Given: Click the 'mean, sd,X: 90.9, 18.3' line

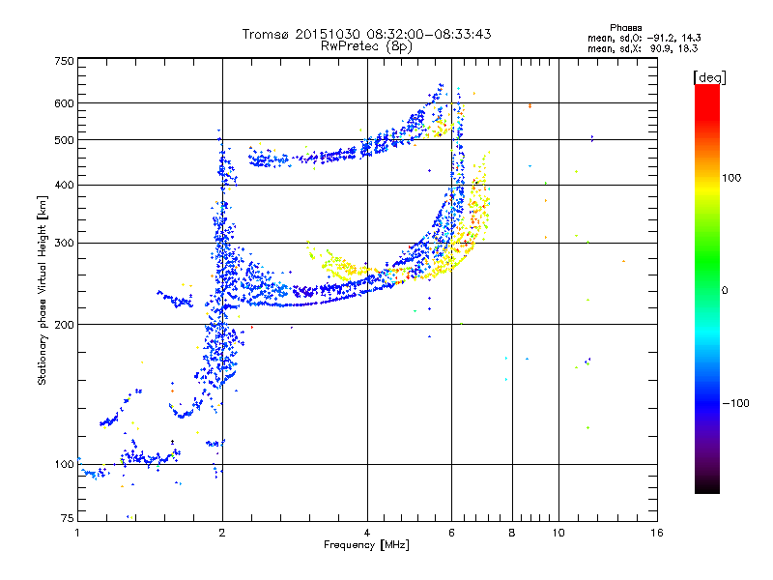Looking at the screenshot, I should [x=643, y=48].
